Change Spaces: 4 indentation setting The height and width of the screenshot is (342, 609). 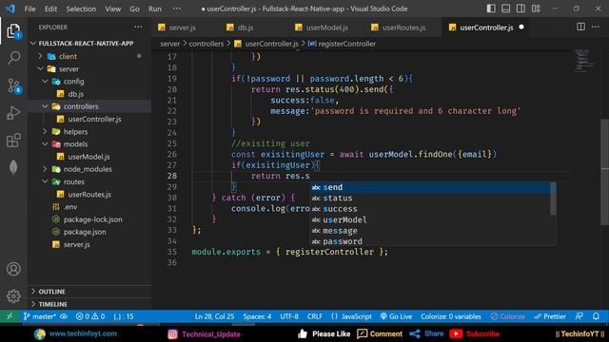(x=257, y=316)
